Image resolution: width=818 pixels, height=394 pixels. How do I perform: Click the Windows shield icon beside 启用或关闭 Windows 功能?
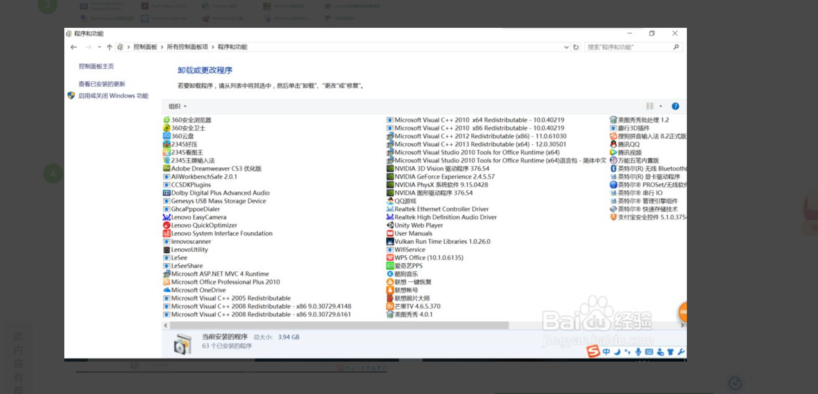pyautogui.click(x=71, y=95)
